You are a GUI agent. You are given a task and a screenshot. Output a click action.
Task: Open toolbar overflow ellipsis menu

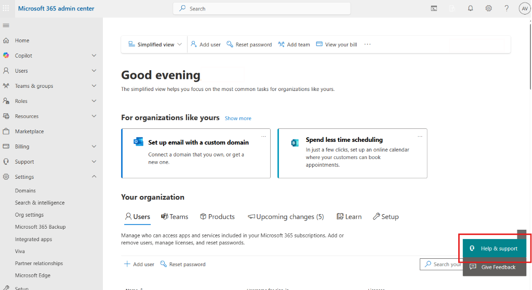point(367,44)
